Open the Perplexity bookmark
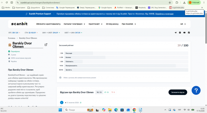This screenshot has width=207, height=113. (x=141, y=7)
